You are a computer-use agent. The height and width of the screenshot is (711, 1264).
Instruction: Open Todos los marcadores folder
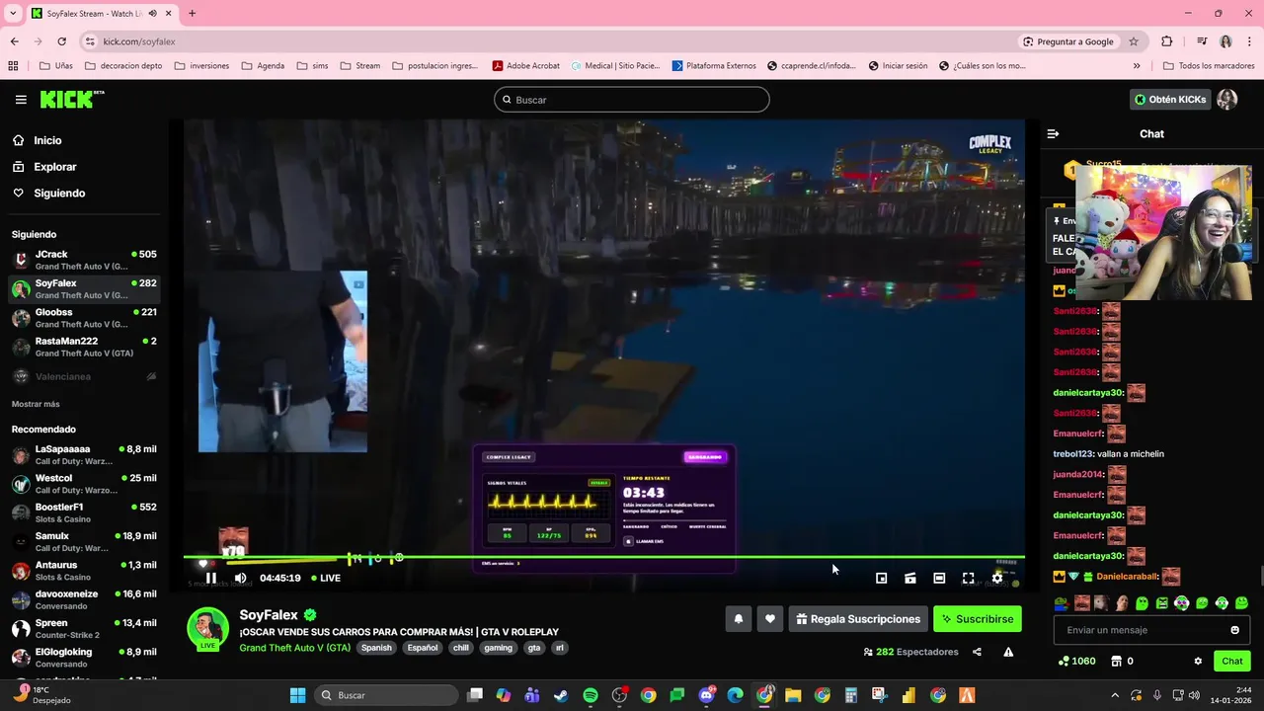(1209, 66)
